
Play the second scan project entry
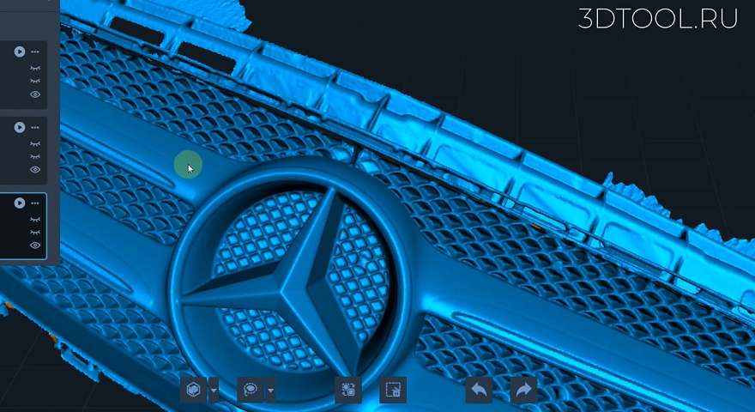[x=19, y=127]
